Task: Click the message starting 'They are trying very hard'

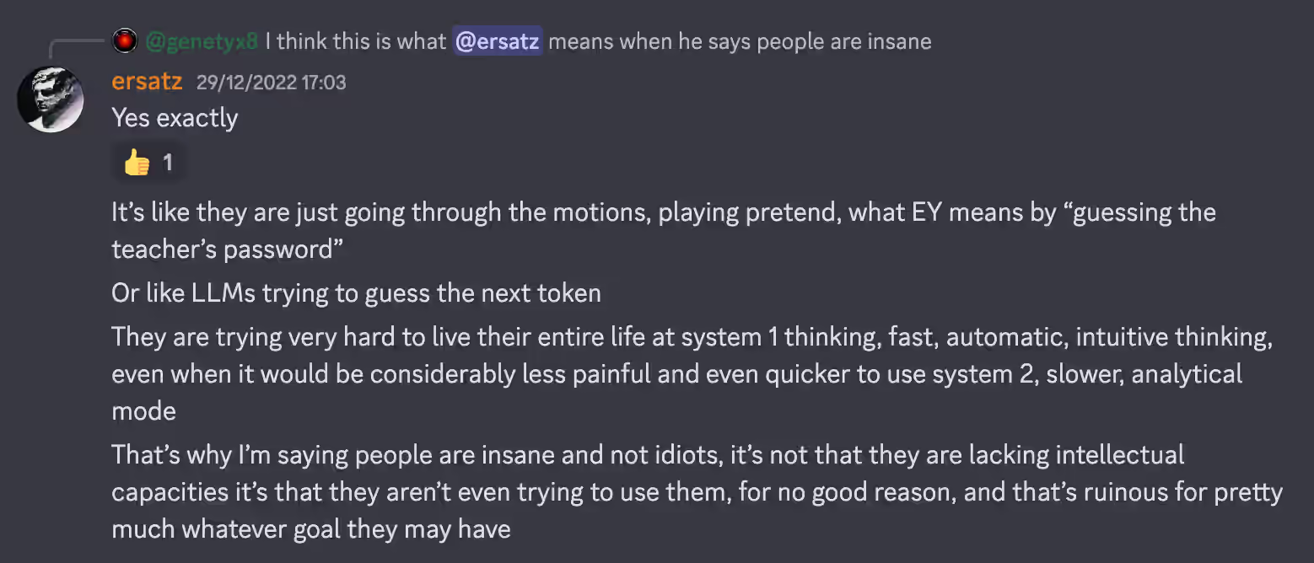Action: [692, 374]
